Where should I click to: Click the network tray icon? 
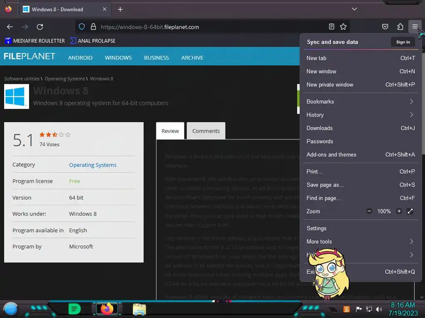click(369, 309)
